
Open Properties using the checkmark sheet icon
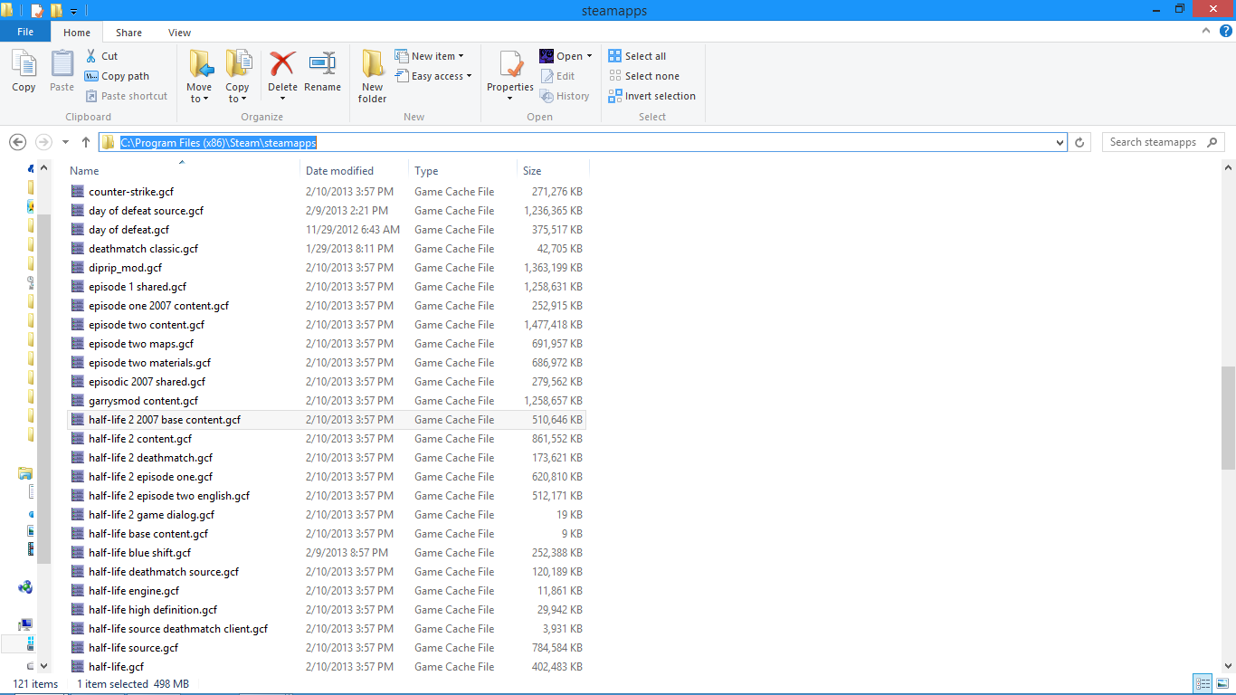511,64
